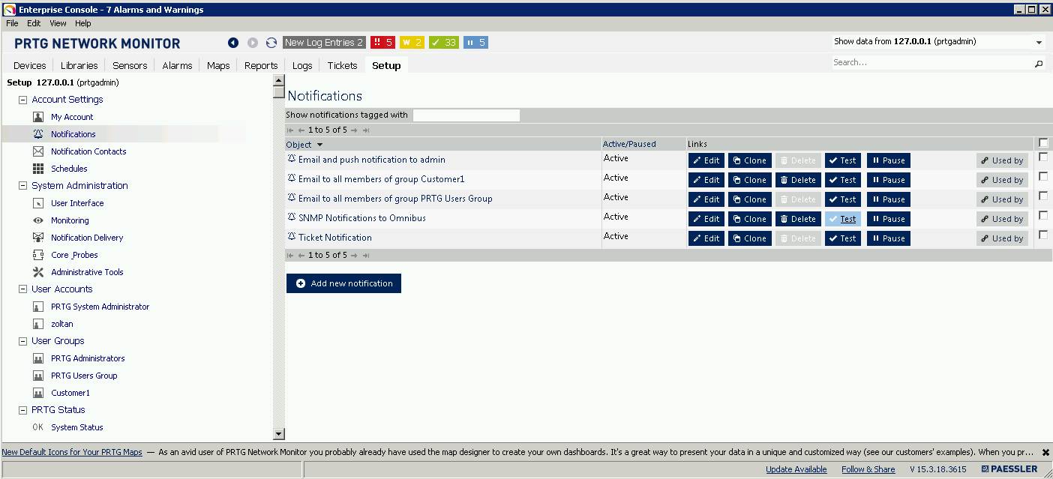Click the refresh icon in the toolbar
The image size is (1053, 479).
[271, 43]
